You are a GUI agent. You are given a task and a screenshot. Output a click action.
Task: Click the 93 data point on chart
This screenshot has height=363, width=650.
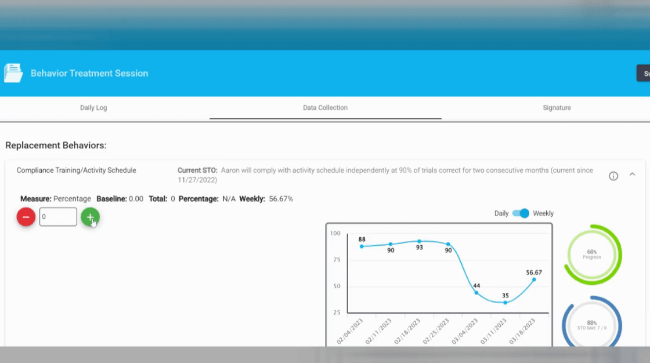click(419, 241)
